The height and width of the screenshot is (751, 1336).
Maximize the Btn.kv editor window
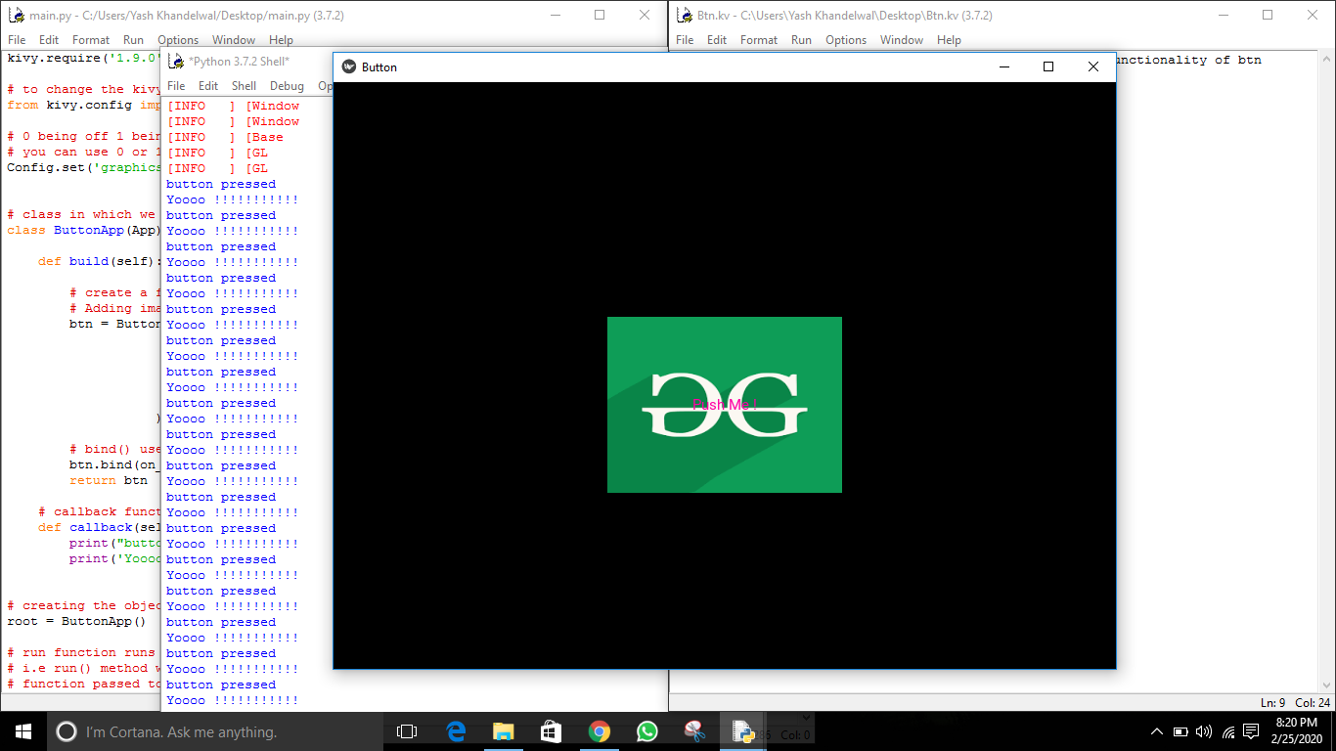(x=1268, y=15)
